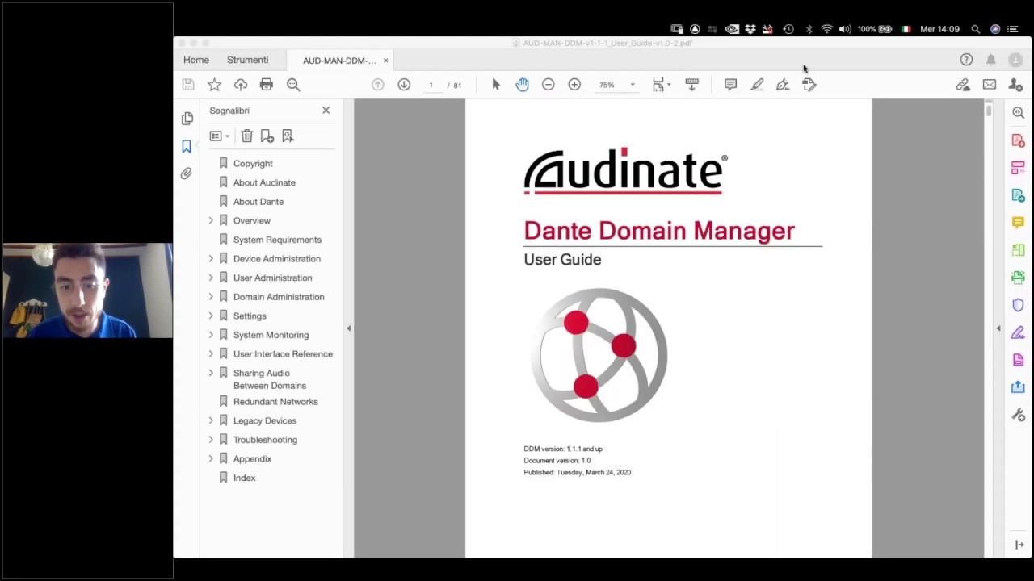This screenshot has height=581, width=1034.
Task: Switch to the Home tab
Action: [x=196, y=60]
